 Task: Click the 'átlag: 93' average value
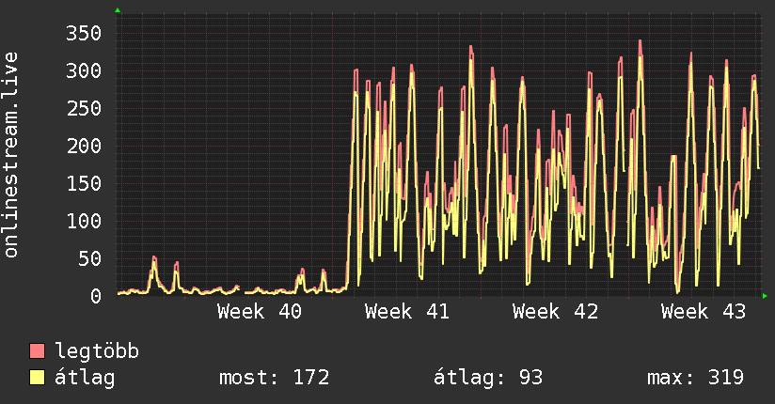tap(488, 378)
